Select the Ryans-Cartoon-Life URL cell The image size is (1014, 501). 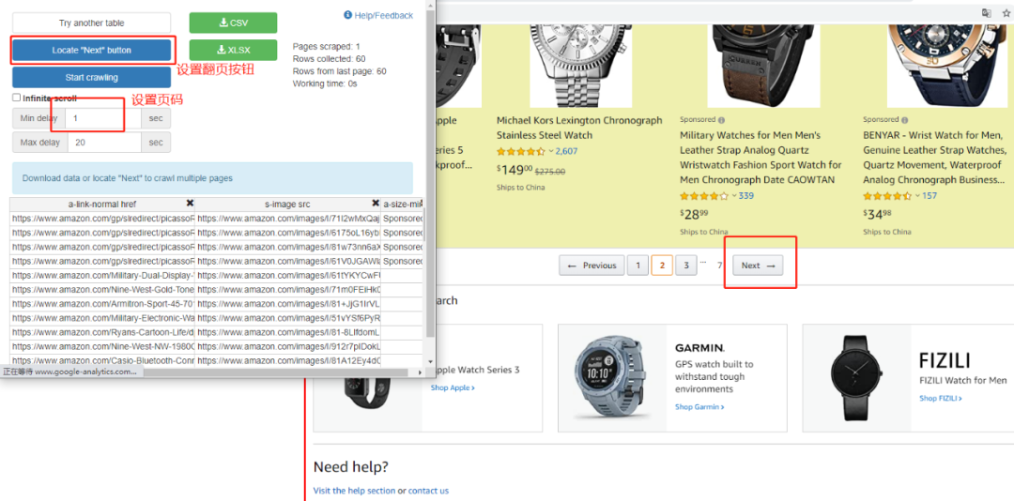coord(102,332)
